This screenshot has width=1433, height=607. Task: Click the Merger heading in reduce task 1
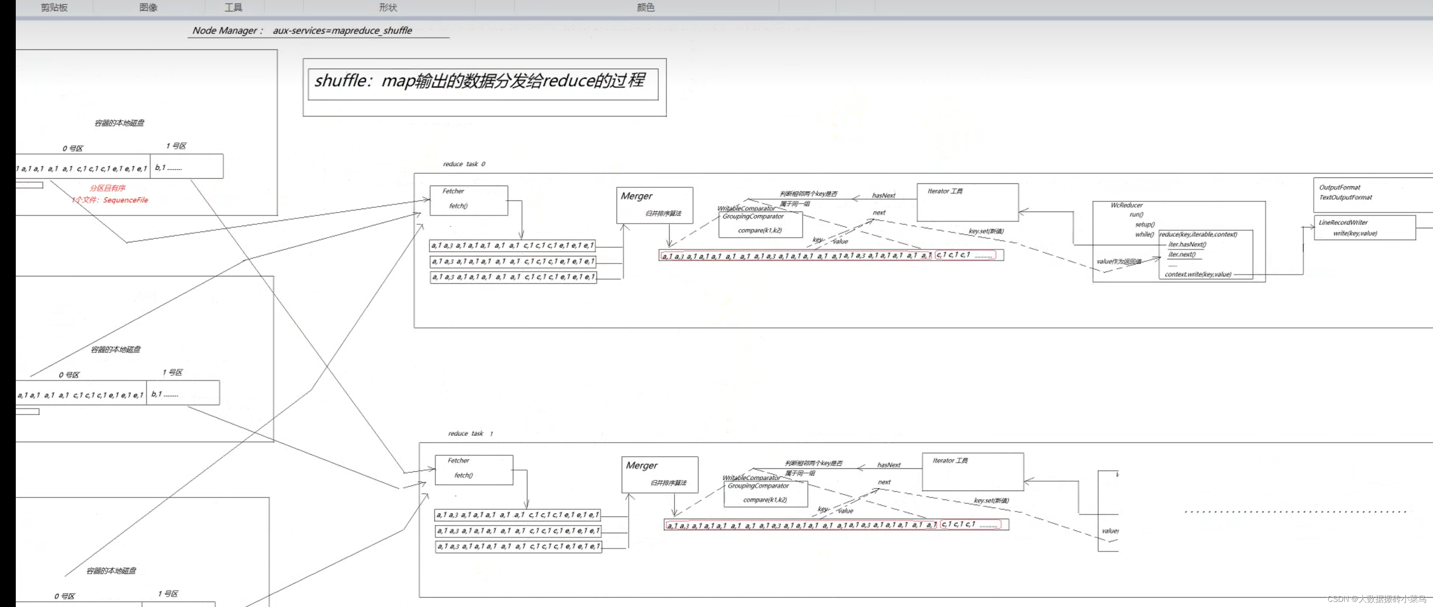coord(641,465)
